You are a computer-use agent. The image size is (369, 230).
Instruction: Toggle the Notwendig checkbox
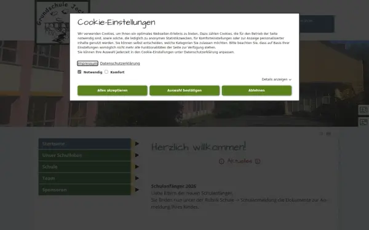tap(79, 72)
